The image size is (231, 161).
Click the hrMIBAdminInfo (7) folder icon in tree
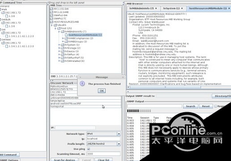[63, 32]
